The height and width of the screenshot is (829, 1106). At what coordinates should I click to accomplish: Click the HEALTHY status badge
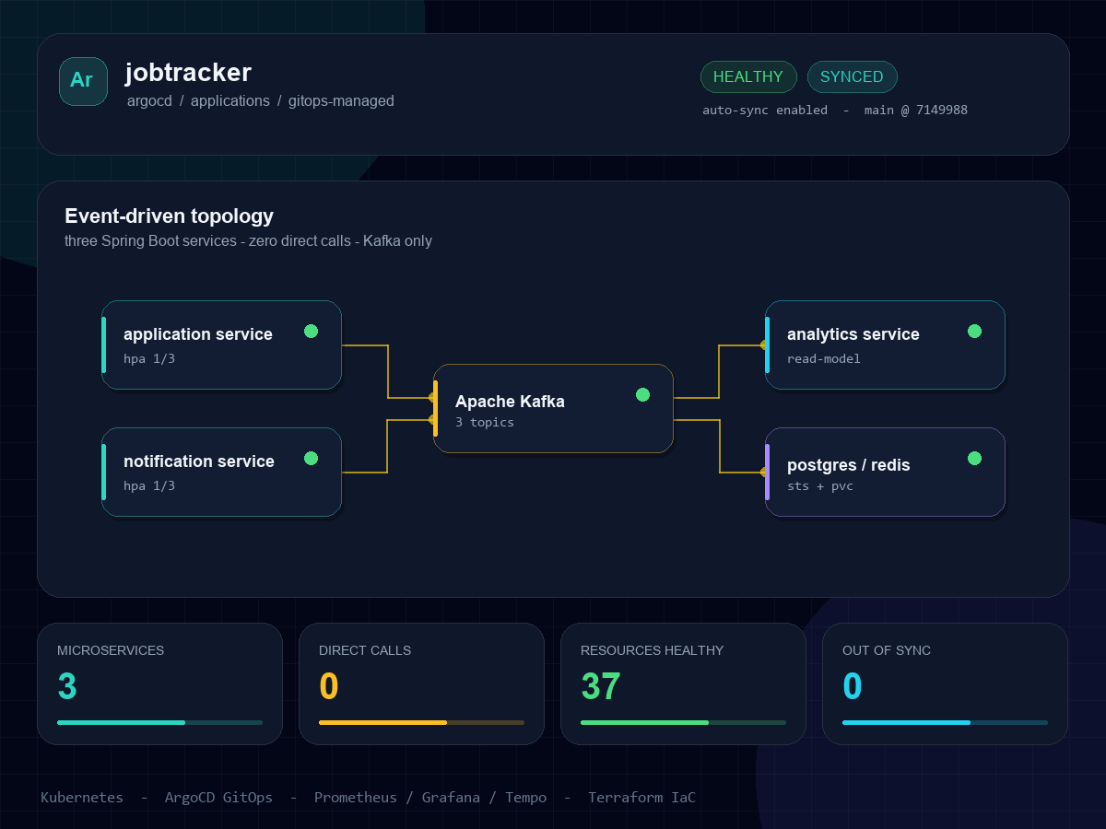[748, 76]
